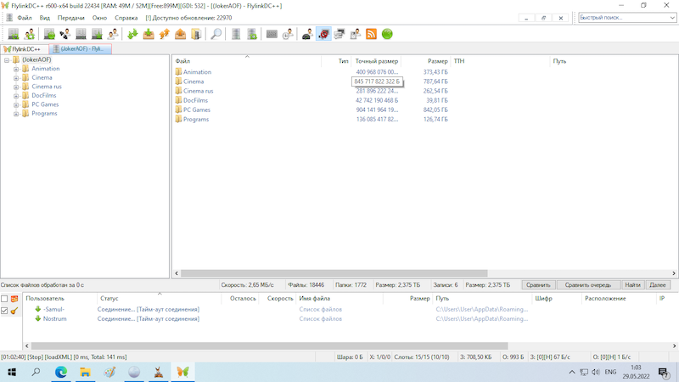Screen dimensions: 679x382
Task: Expand the PC Games tree node
Action: tap(16, 104)
